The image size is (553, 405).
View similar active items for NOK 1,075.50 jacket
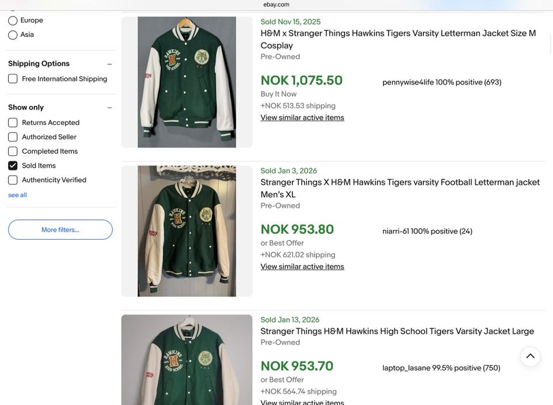[x=302, y=118]
